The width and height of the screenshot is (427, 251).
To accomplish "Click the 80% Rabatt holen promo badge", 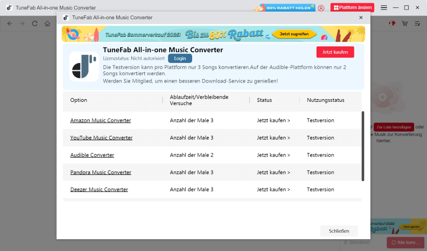I will [x=284, y=7].
